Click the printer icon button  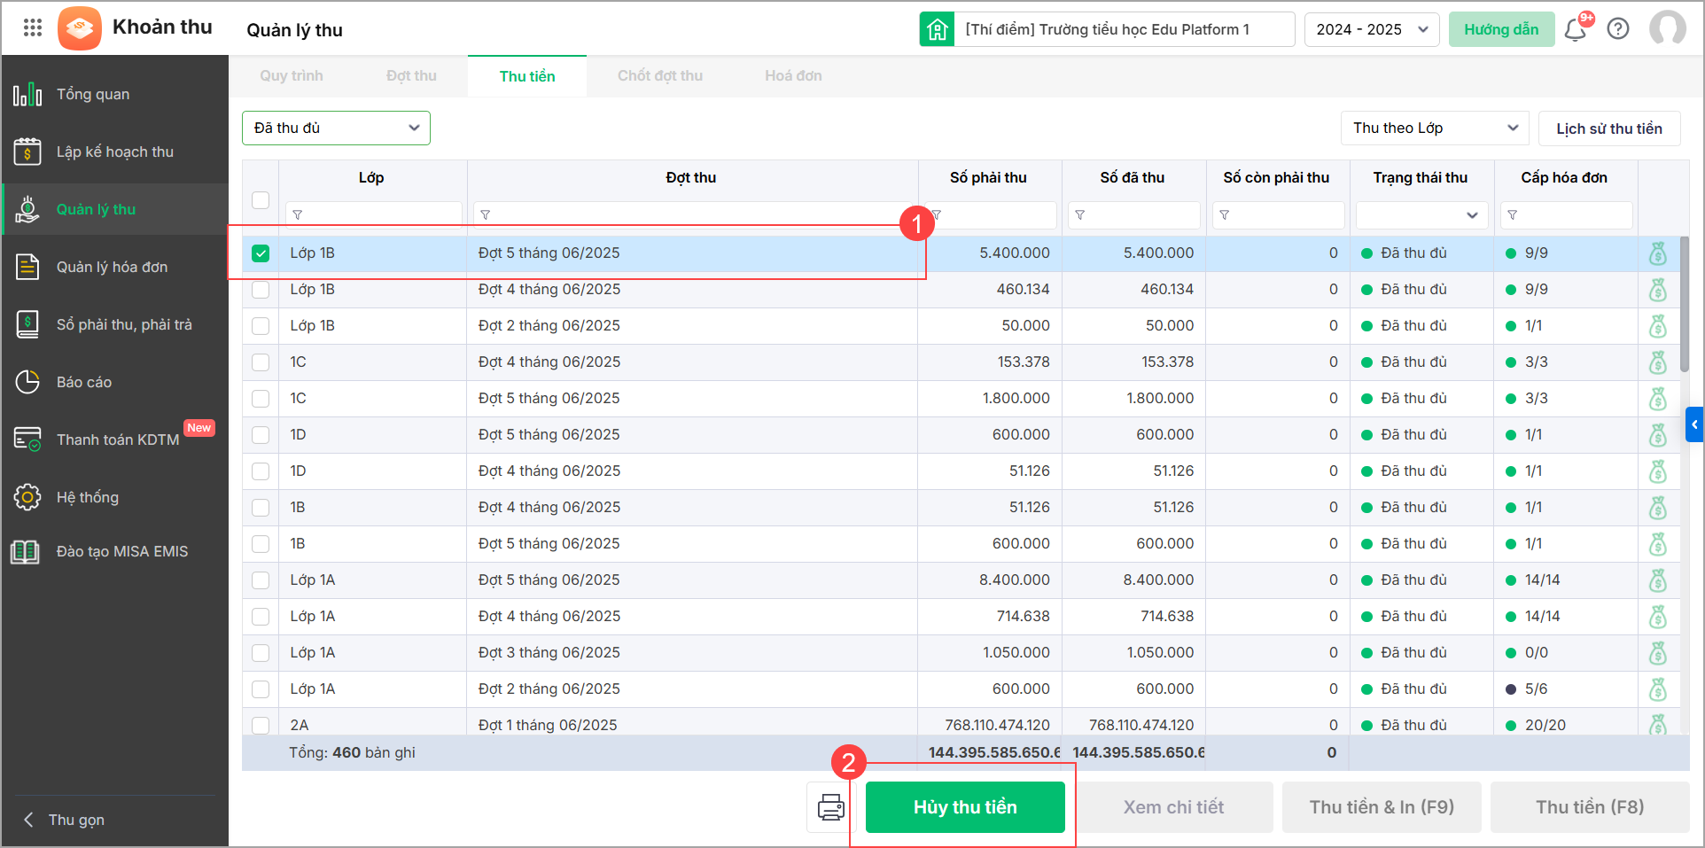[830, 807]
